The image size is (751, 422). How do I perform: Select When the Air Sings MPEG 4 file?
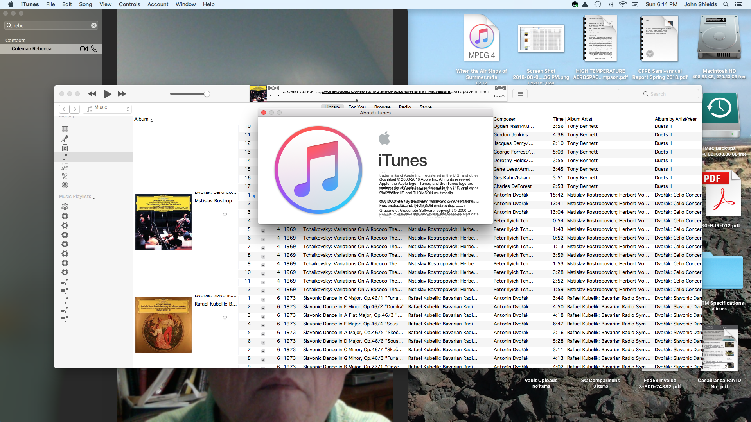pyautogui.click(x=482, y=38)
